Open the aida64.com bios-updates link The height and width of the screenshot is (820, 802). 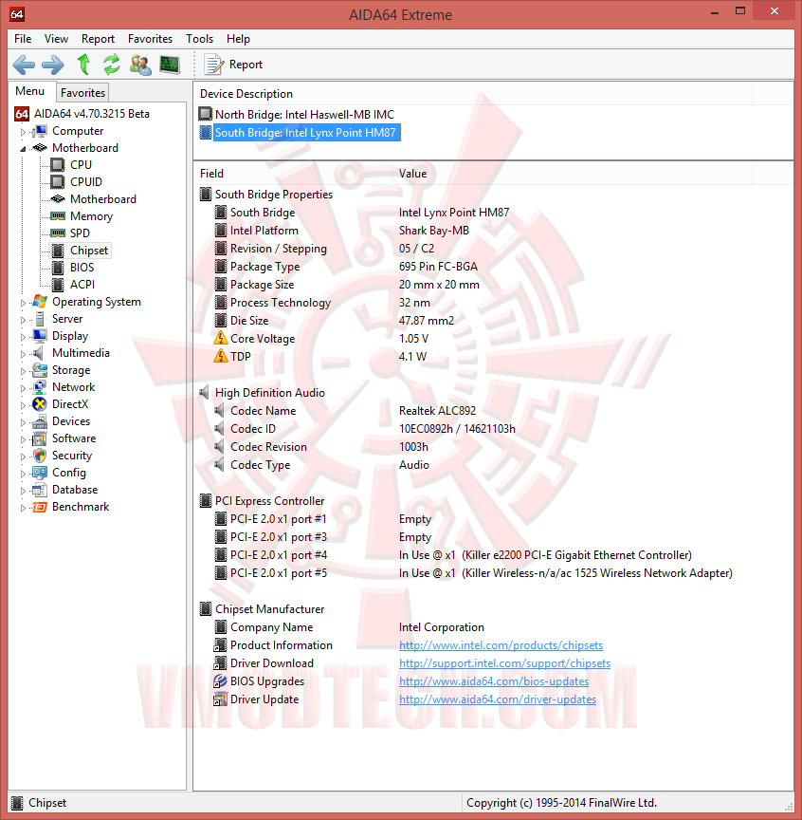494,681
